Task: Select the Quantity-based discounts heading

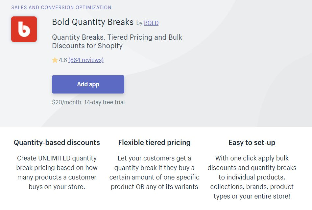Action: (57, 143)
